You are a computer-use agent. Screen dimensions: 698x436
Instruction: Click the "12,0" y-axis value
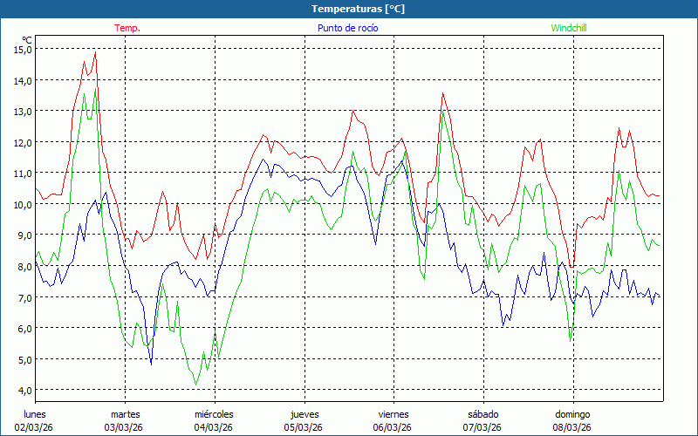(x=23, y=142)
